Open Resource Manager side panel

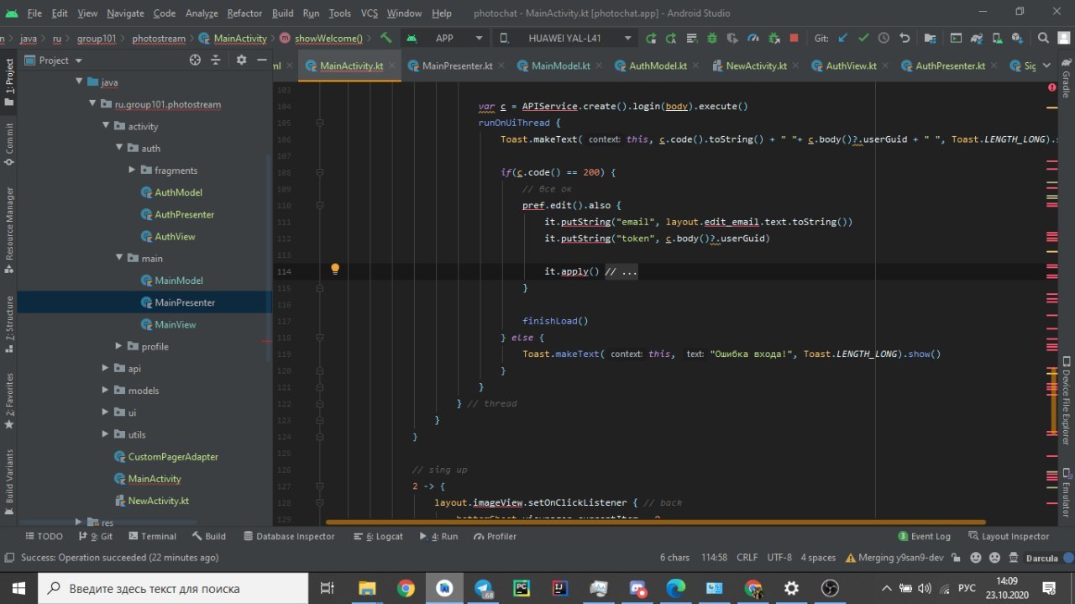[9, 232]
